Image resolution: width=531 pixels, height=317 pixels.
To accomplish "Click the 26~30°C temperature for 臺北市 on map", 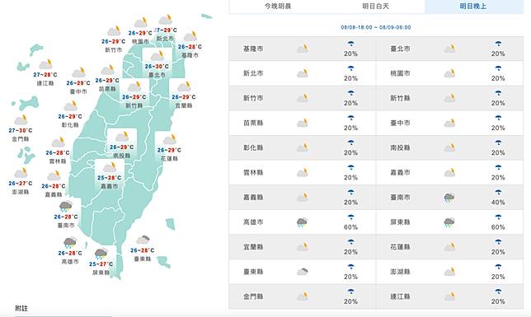I will (x=157, y=67).
